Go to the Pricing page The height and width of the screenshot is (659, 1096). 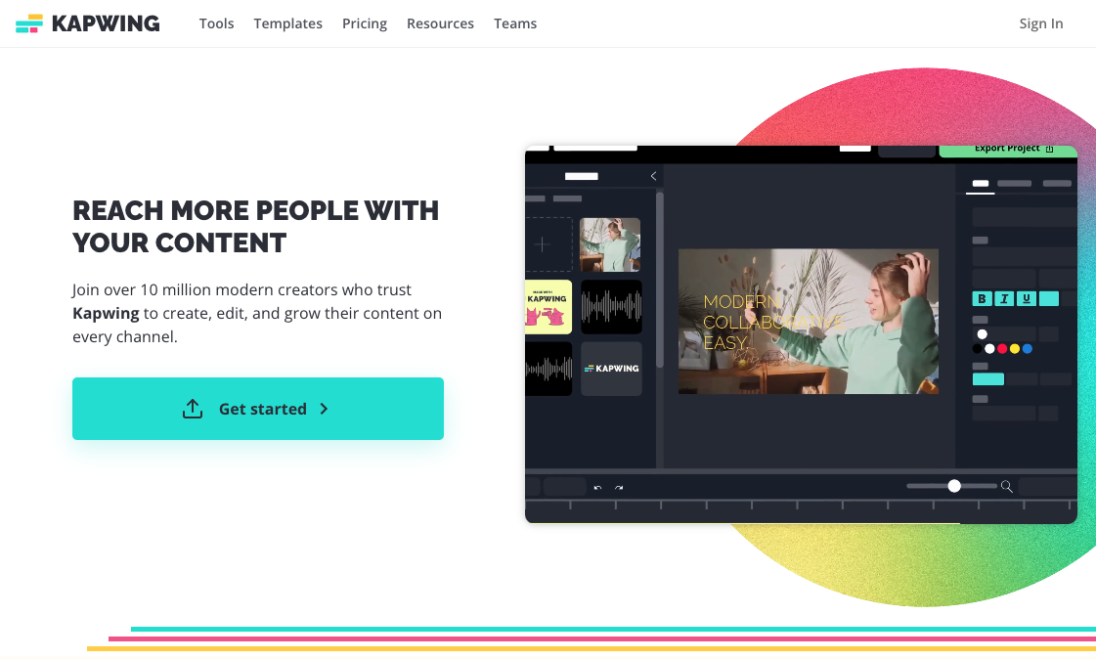point(364,23)
